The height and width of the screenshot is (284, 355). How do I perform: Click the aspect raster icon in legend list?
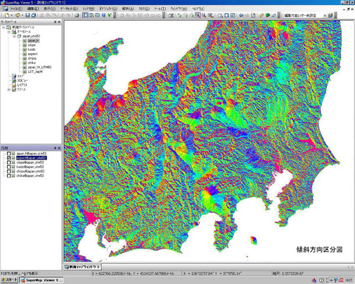(13, 159)
